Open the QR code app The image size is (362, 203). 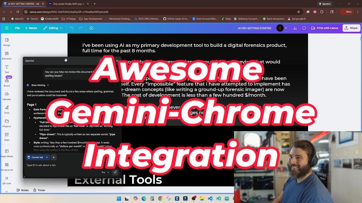coord(7,180)
